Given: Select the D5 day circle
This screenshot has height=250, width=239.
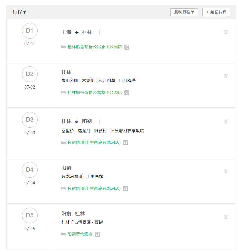Looking at the screenshot, I should [x=30, y=215].
